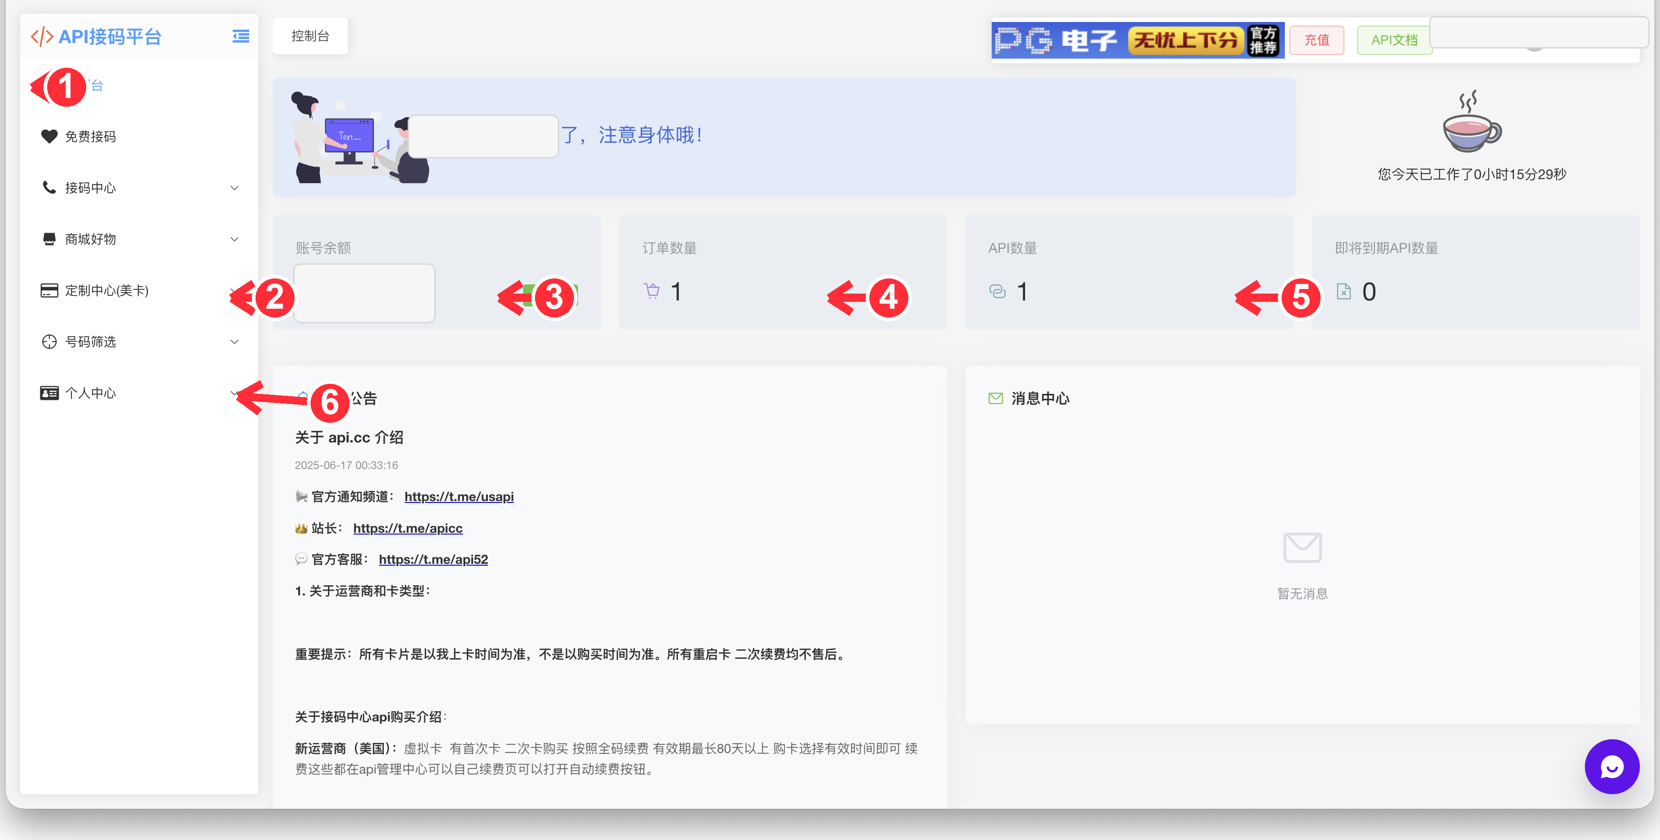Click the envelope icon beside 消息中心
Screen dimensions: 1660x840
pyautogui.click(x=996, y=398)
